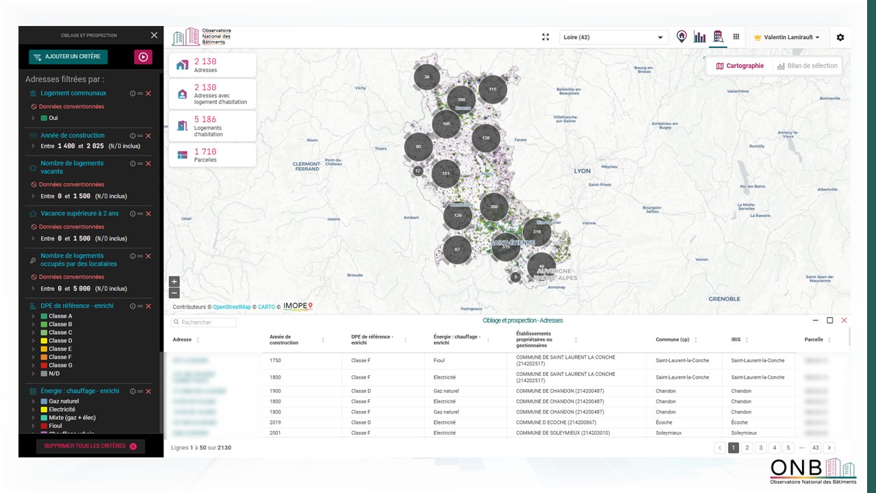Screen dimensions: 876x493
Task: Switch to Cartographie tab
Action: 739,66
